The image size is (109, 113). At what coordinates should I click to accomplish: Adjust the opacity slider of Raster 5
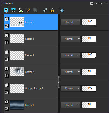[89, 22]
